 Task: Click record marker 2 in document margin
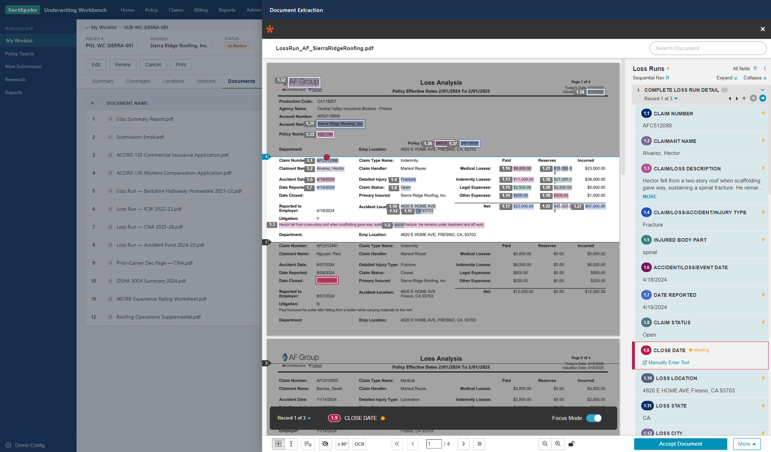pos(266,242)
